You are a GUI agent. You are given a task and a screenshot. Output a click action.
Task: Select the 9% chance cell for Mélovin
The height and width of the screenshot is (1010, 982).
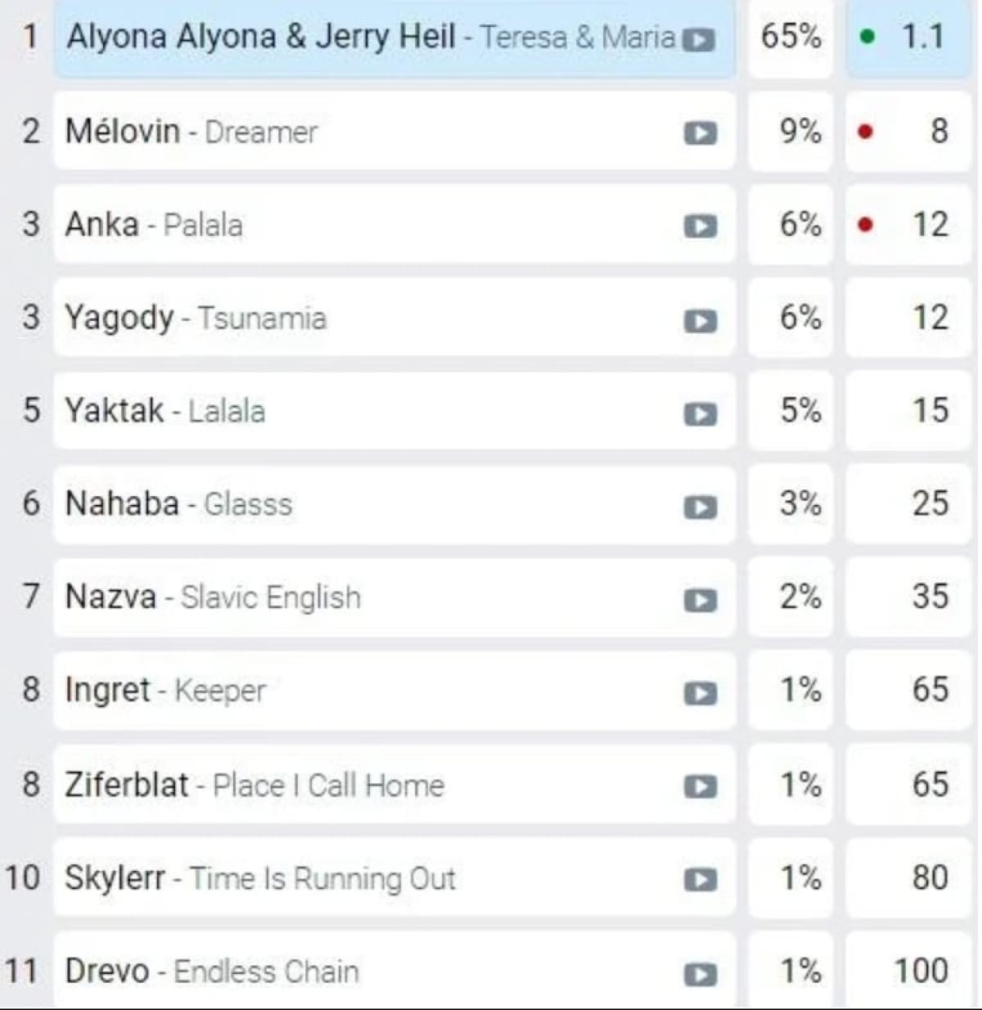(791, 131)
